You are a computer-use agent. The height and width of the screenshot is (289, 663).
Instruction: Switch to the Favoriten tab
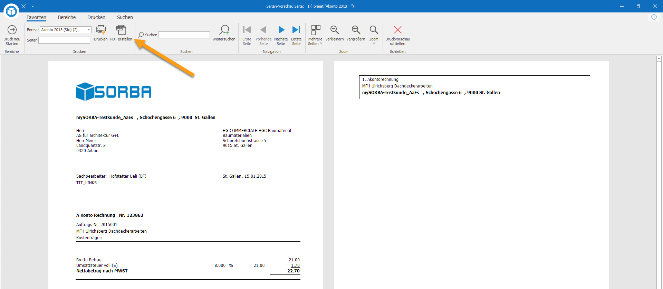36,17
